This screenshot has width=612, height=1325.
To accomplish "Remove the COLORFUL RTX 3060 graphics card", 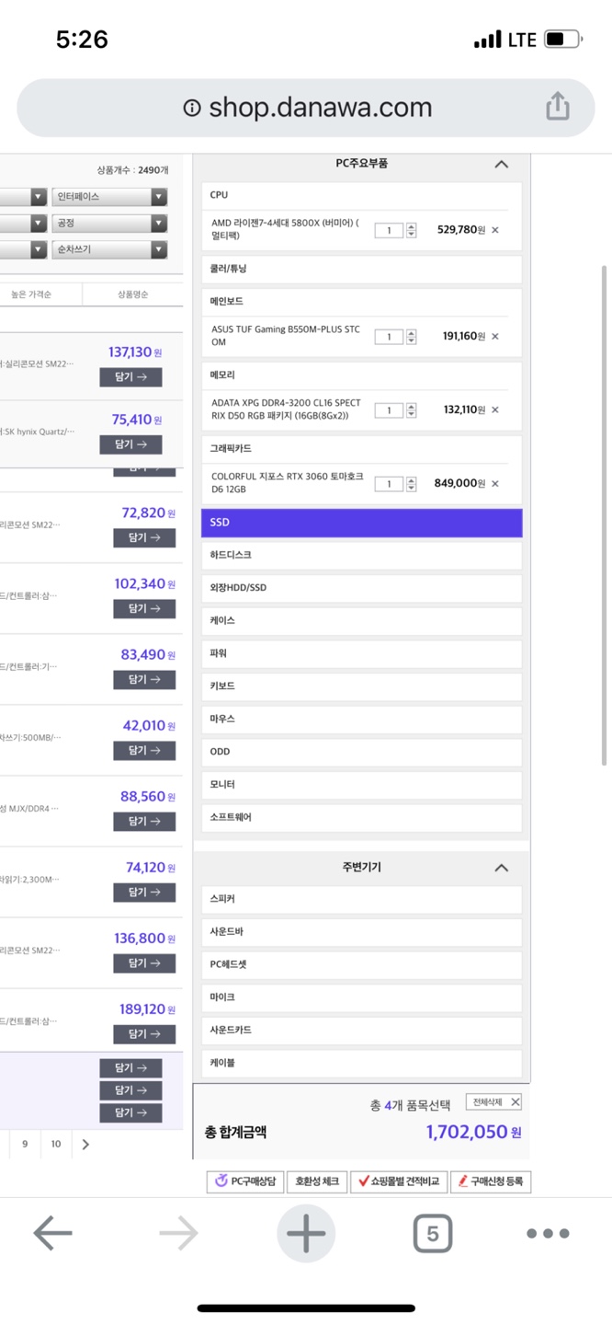I will coord(495,484).
